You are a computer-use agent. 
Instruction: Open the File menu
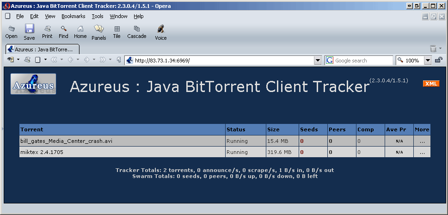click(x=20, y=16)
